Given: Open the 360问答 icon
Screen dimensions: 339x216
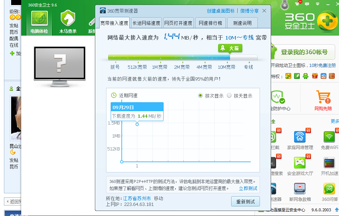Looking at the screenshot, I should click(x=329, y=189).
